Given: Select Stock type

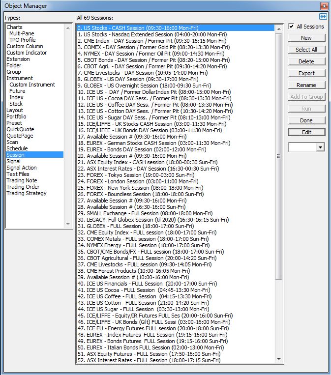Looking at the screenshot, I should (16, 104).
